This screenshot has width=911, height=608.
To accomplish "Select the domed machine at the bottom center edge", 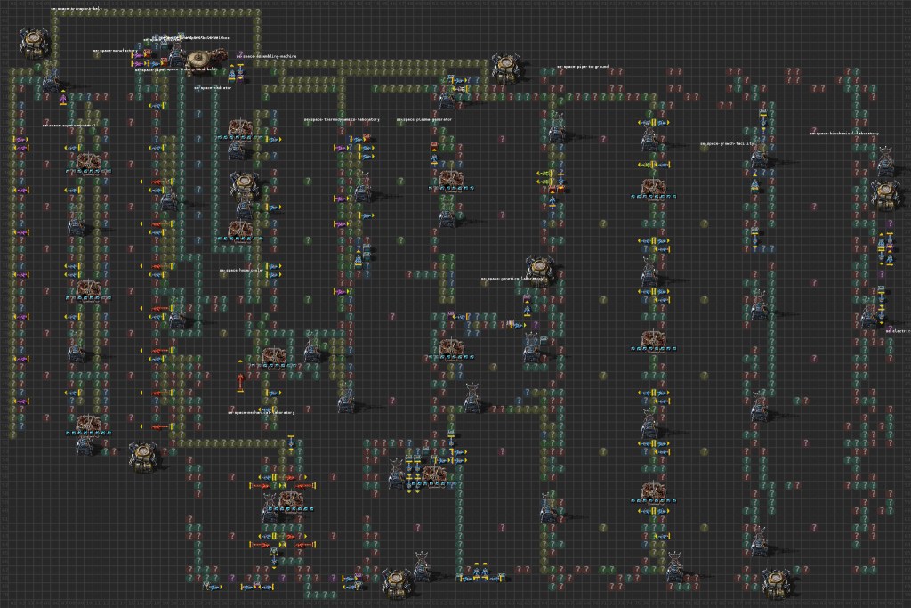I will tap(398, 582).
